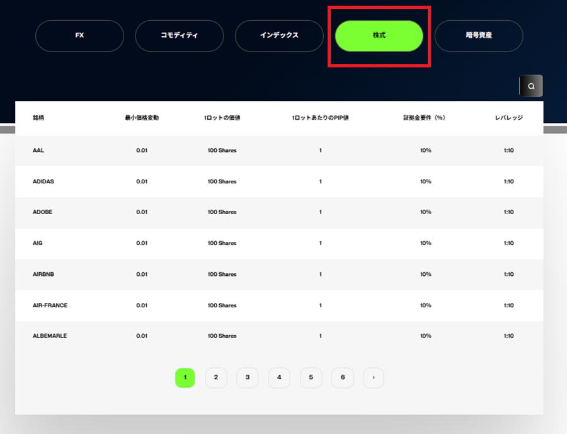Click the 10% margin in AAL row
The height and width of the screenshot is (434, 567).
click(426, 151)
